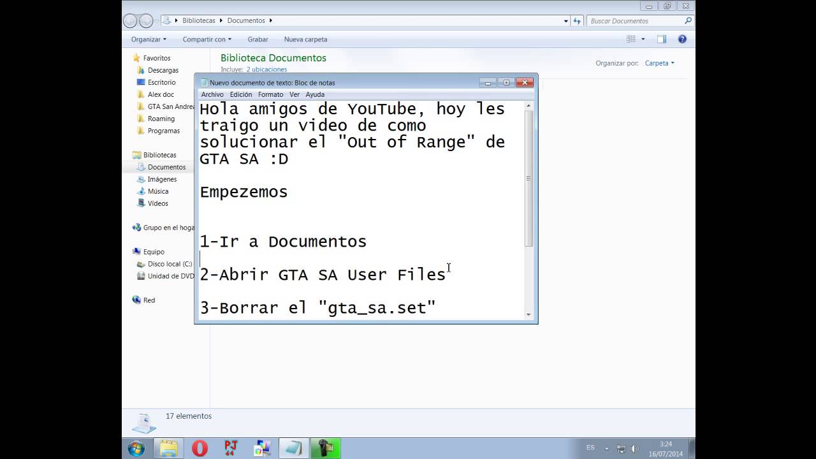The image size is (816, 459).
Task: Open view options dropdown arrow
Action: coord(643,39)
